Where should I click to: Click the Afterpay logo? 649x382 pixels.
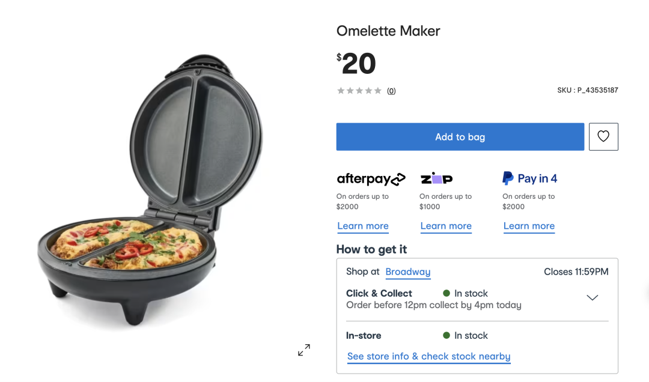click(x=371, y=179)
